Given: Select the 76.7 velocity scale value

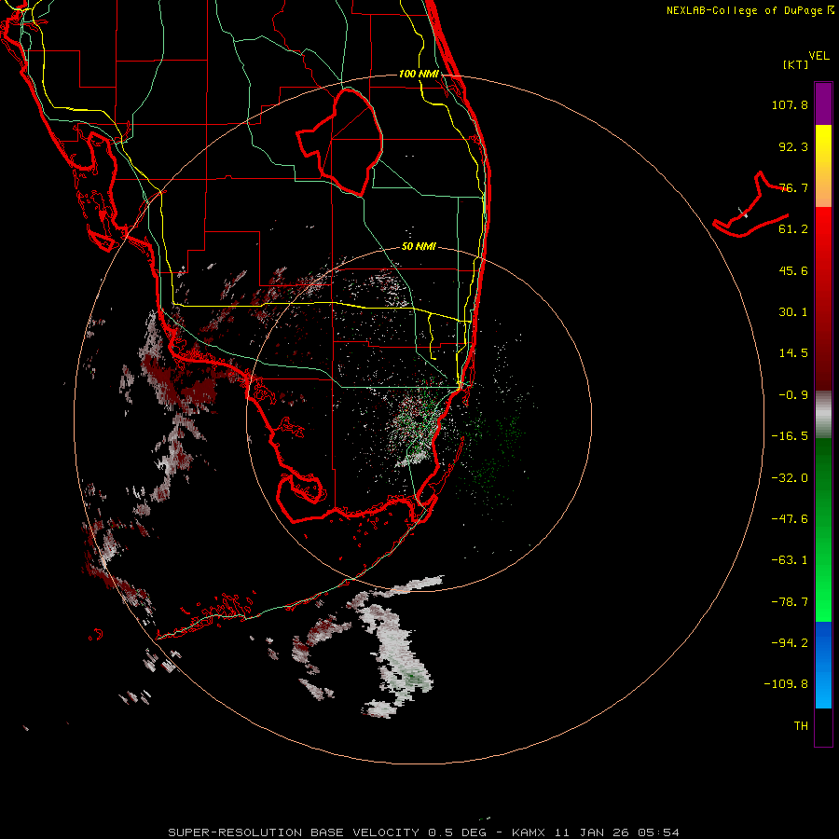Looking at the screenshot, I should (793, 187).
